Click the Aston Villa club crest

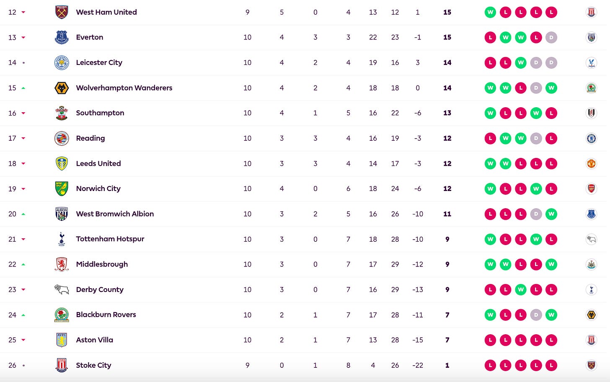(62, 340)
